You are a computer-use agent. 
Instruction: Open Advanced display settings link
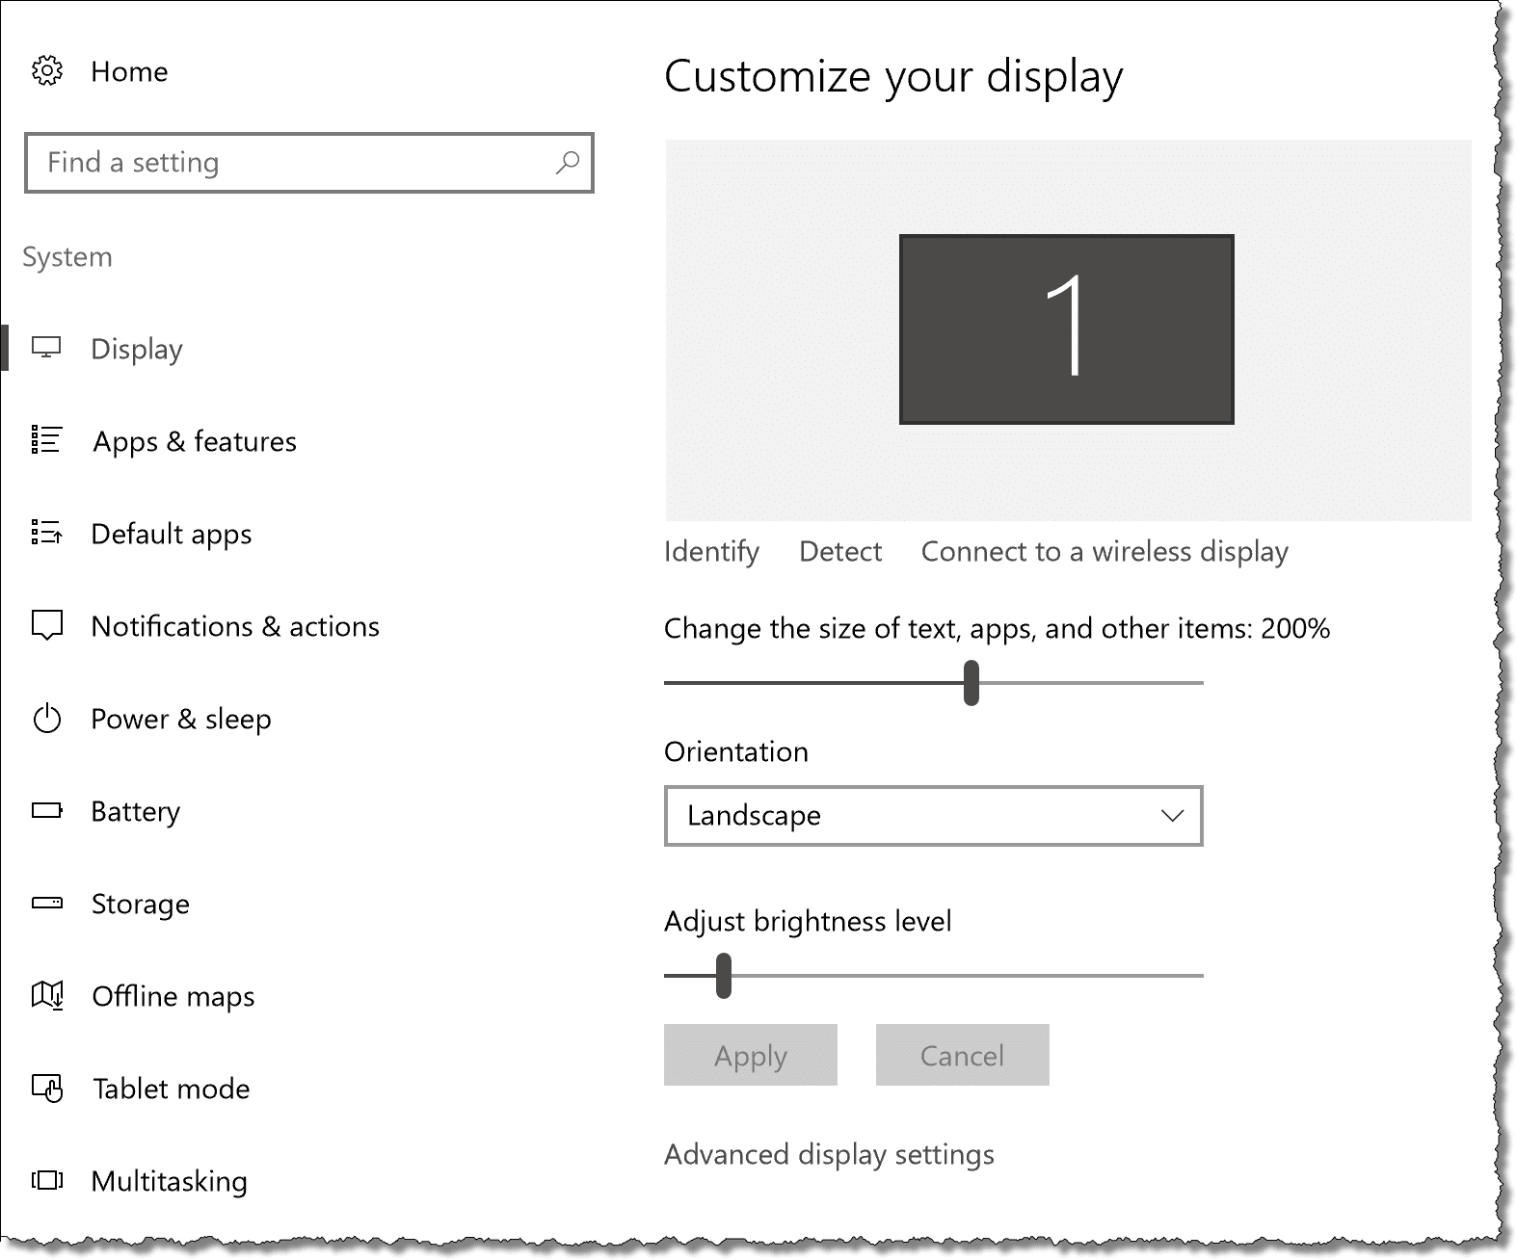pyautogui.click(x=829, y=1154)
